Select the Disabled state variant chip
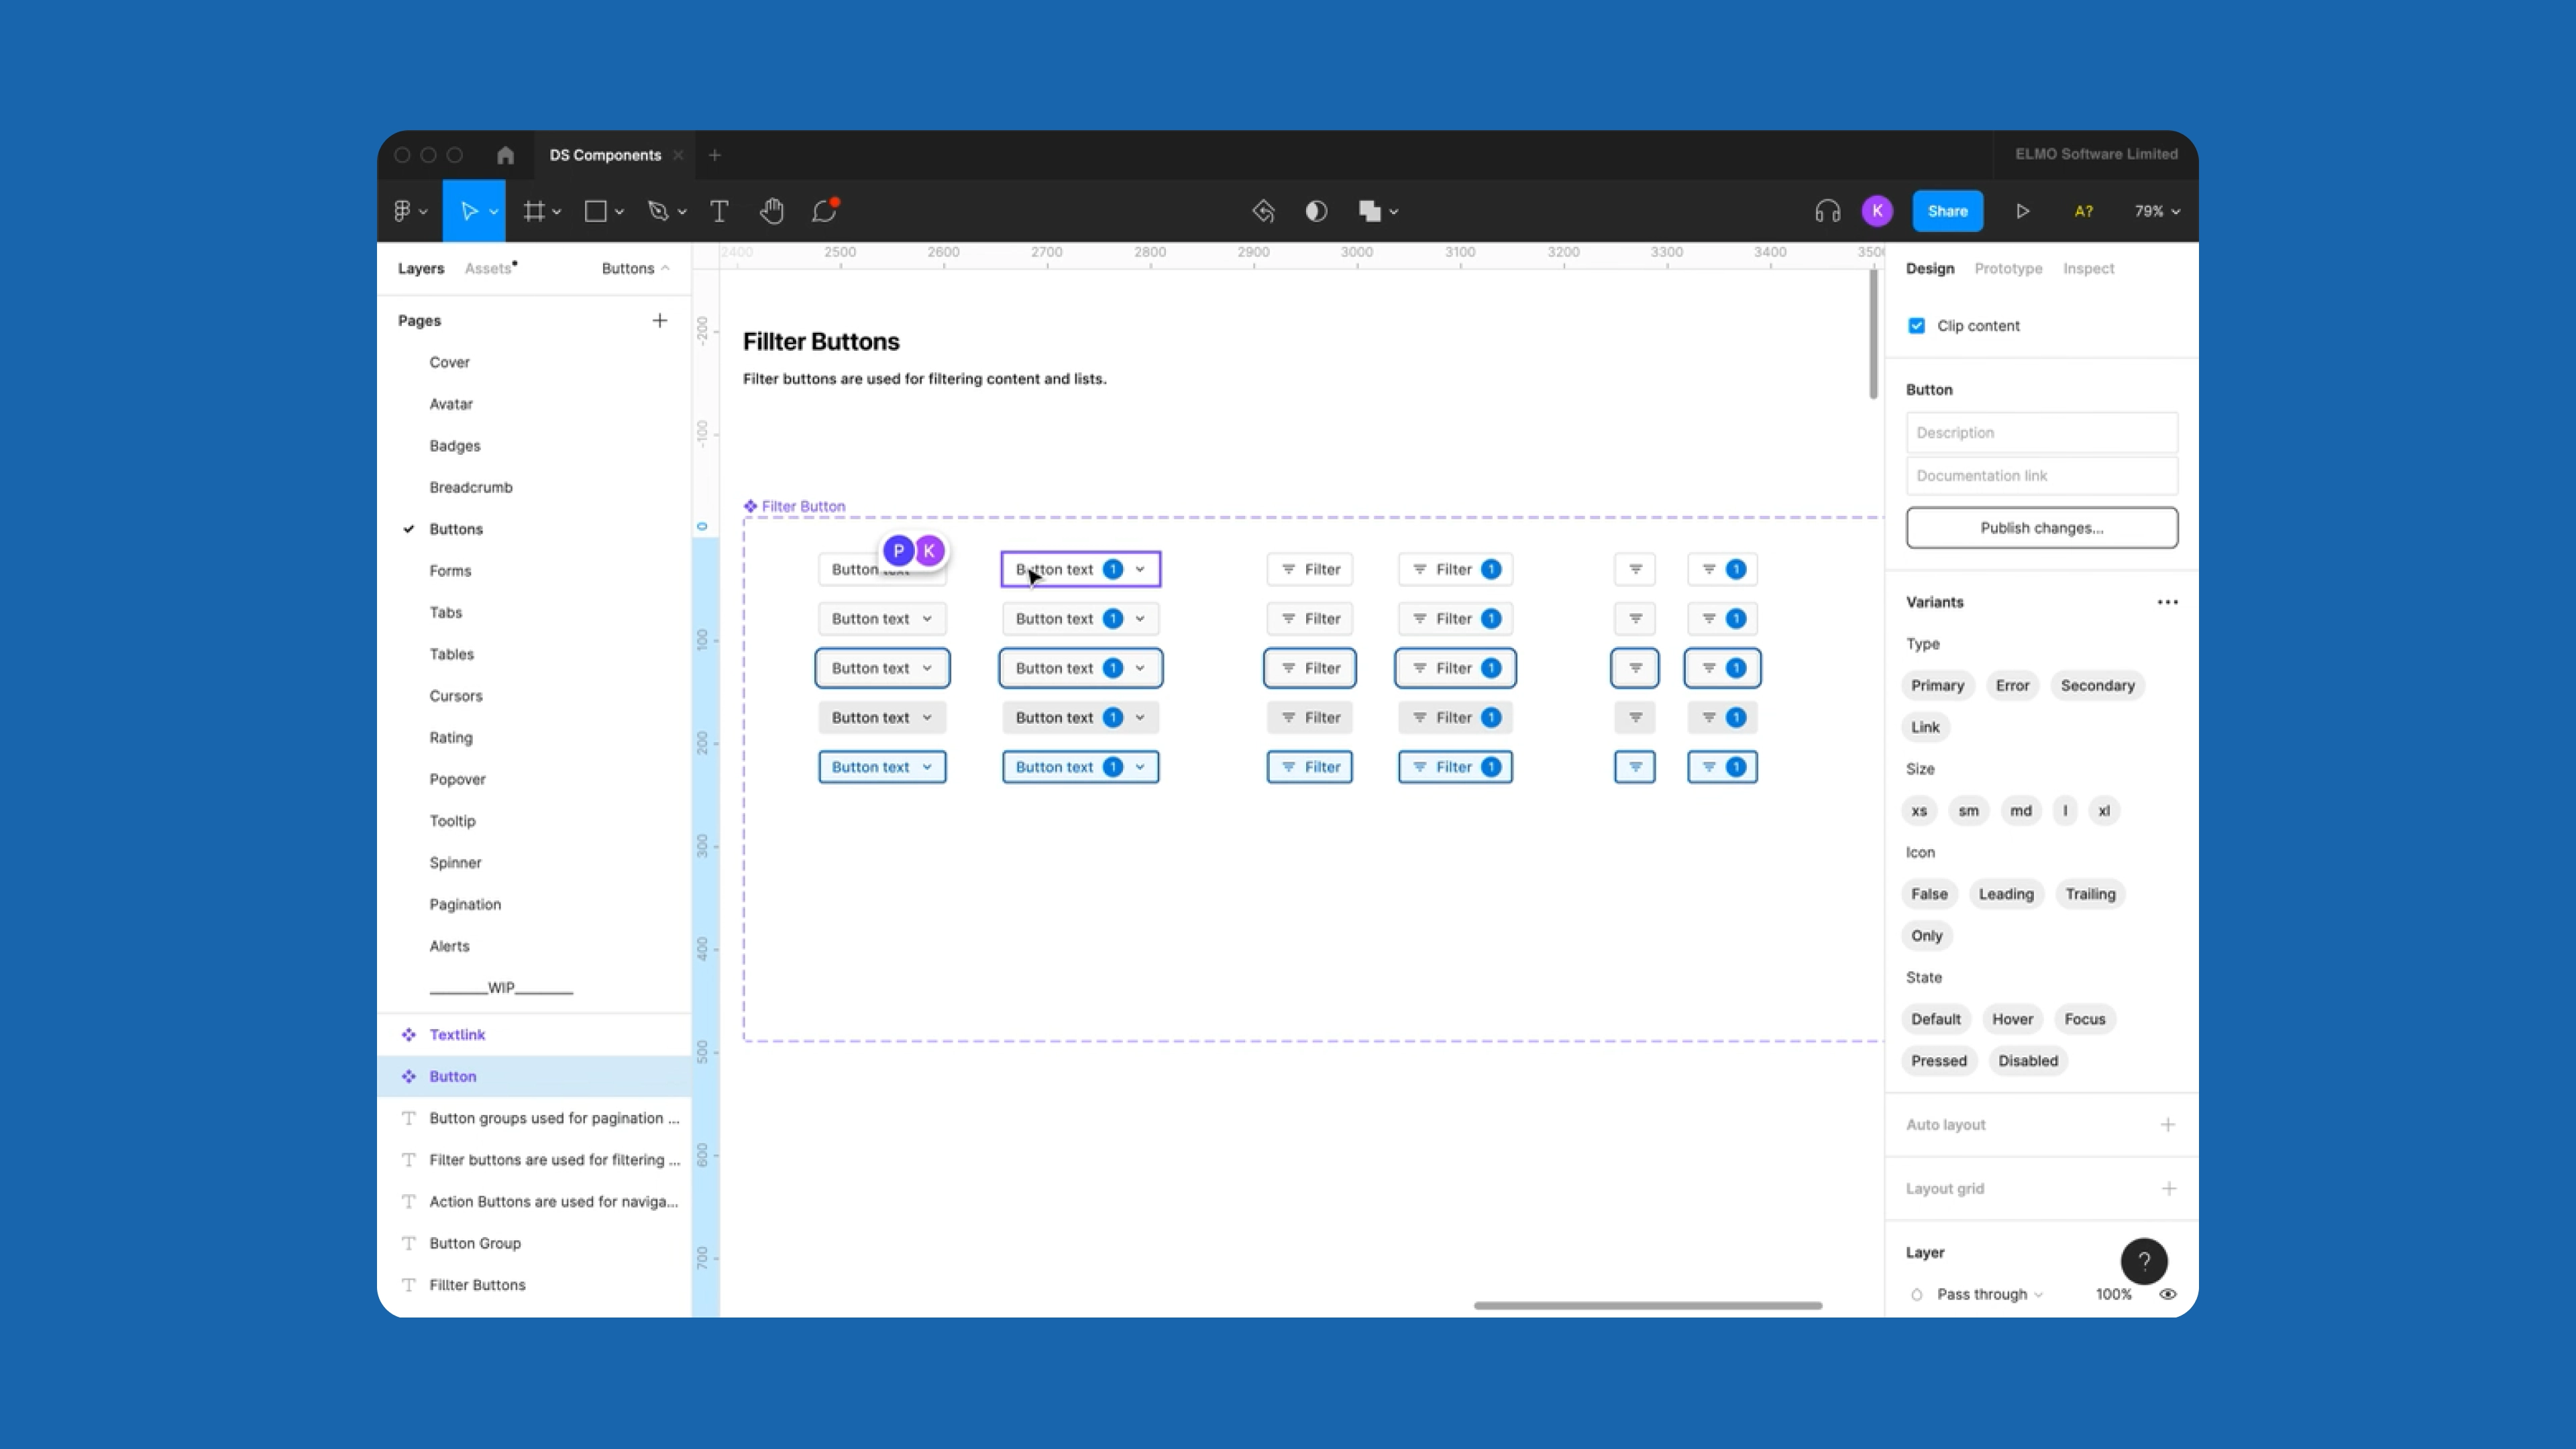Viewport: 2576px width, 1449px height. coord(2027,1061)
